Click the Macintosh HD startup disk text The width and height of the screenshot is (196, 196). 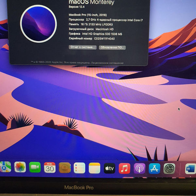105,29
